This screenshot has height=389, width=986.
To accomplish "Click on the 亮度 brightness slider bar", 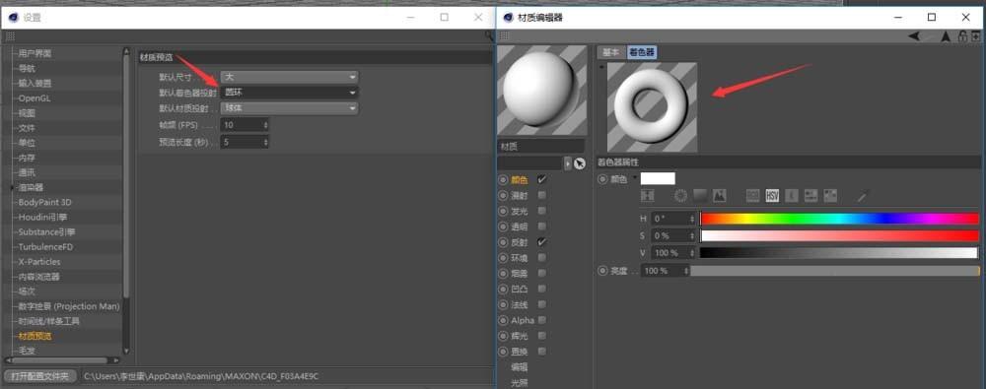I will pos(835,270).
